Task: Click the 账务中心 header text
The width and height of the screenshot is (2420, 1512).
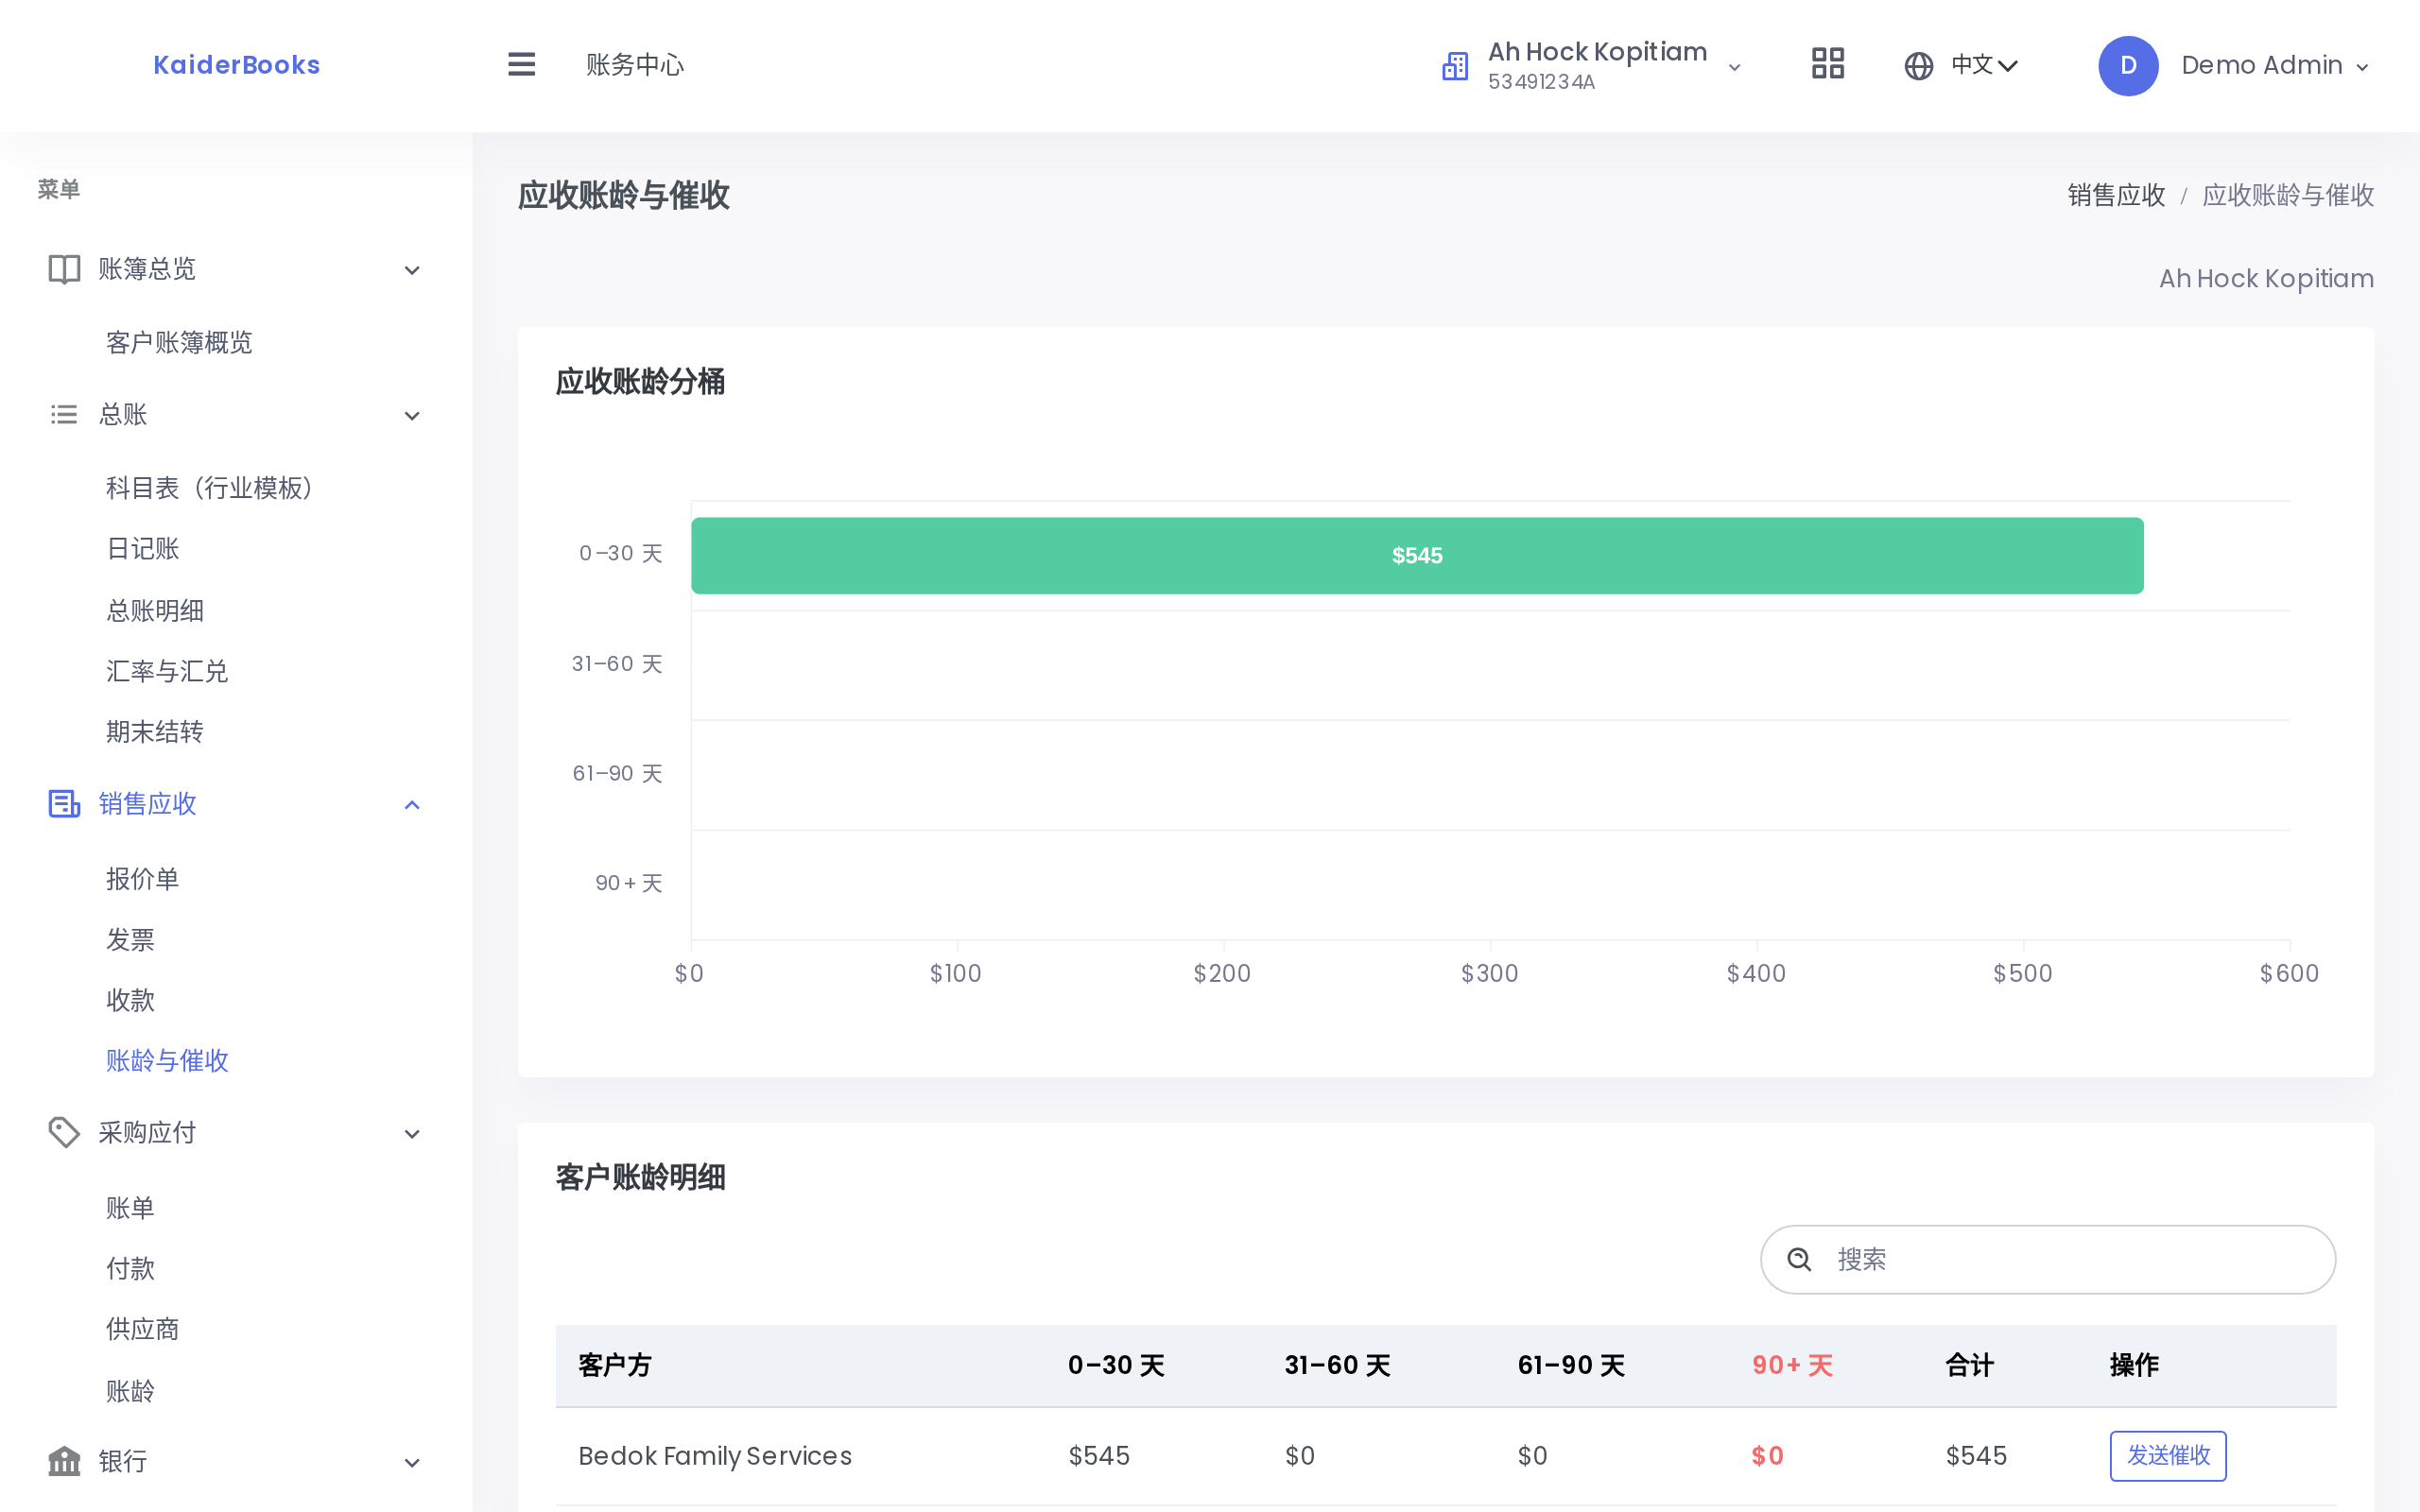Action: pyautogui.click(x=635, y=65)
